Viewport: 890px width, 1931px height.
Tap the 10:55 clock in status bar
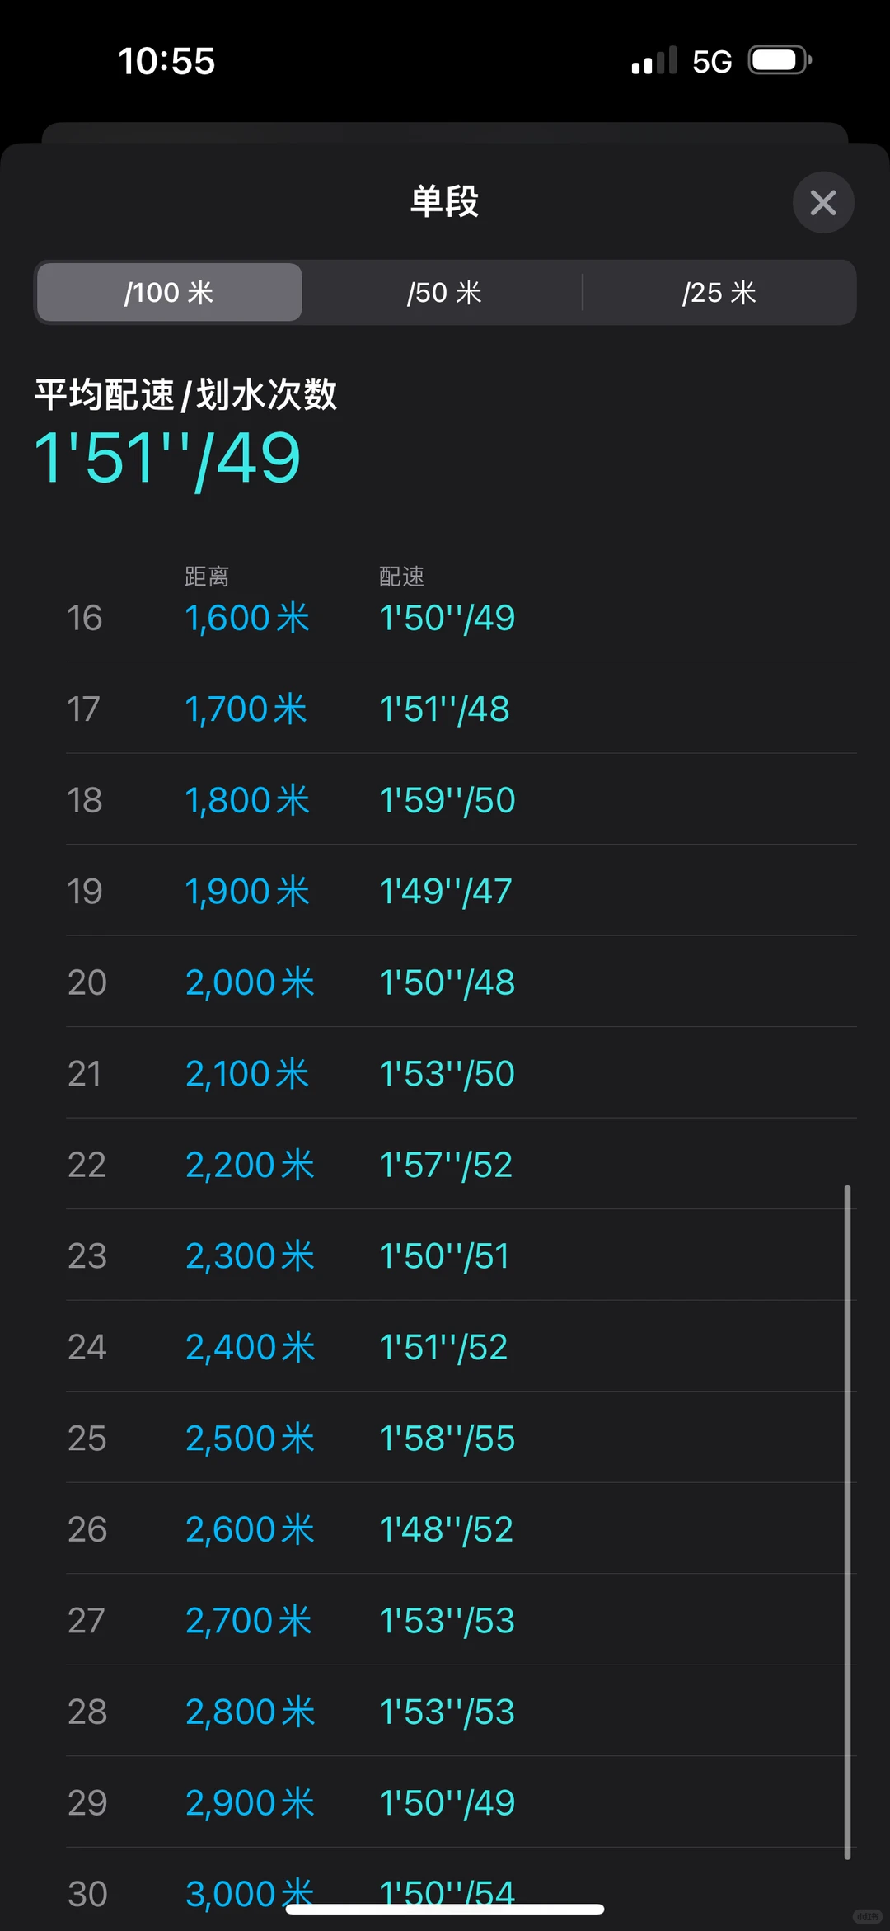166,61
